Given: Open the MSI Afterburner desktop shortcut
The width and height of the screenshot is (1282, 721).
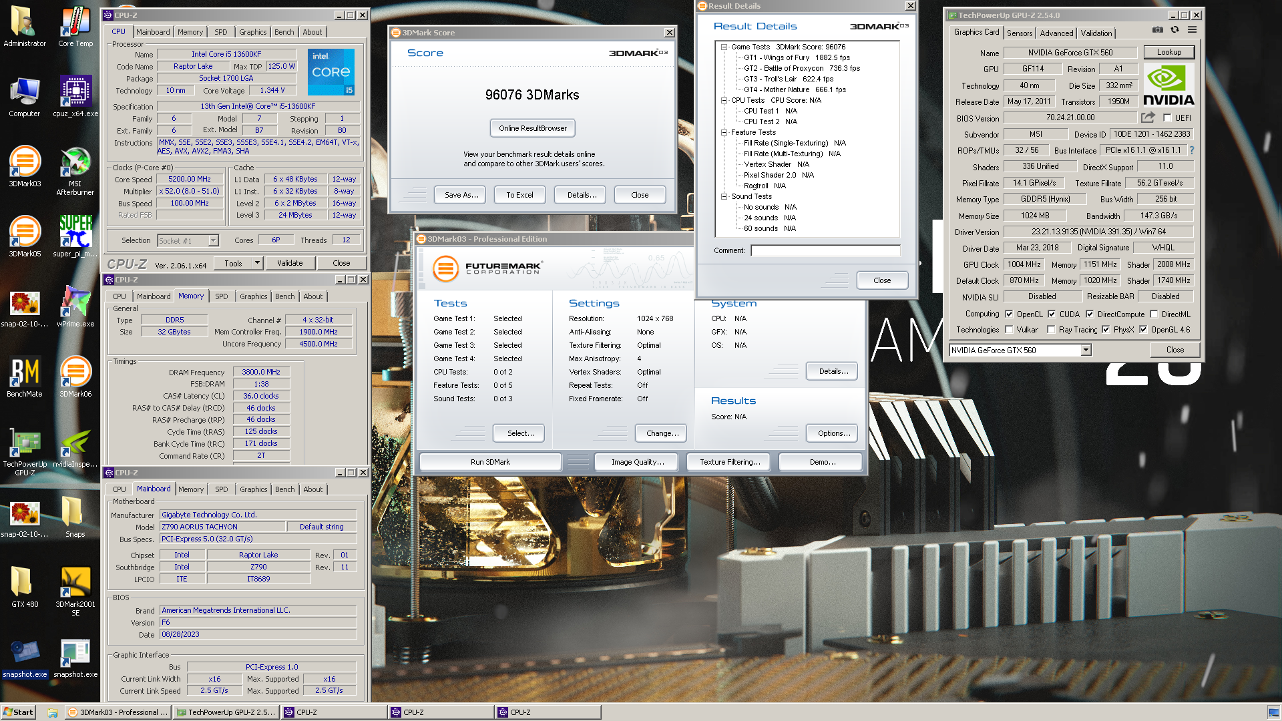Looking at the screenshot, I should point(75,172).
